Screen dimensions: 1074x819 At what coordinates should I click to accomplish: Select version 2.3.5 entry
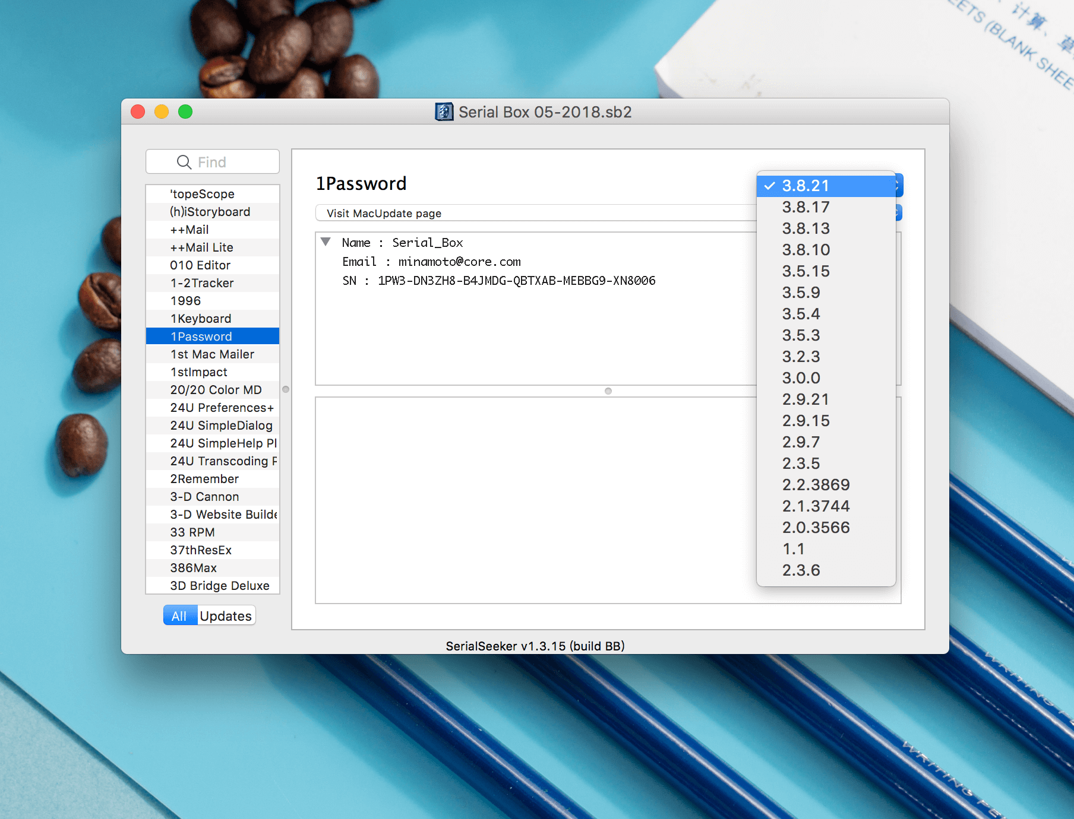826,464
